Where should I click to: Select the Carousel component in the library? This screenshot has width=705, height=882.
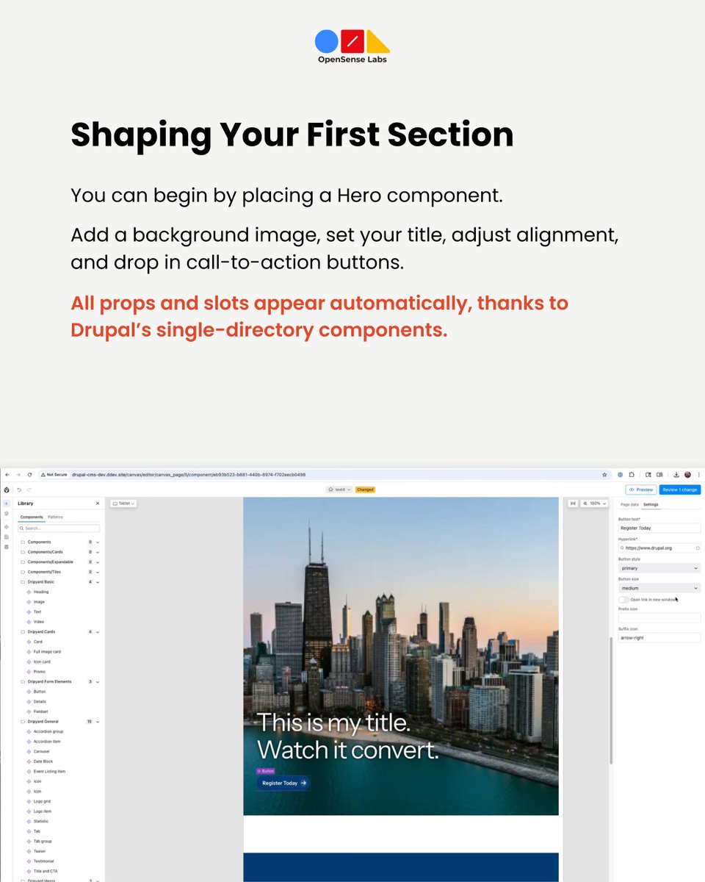[x=42, y=751]
